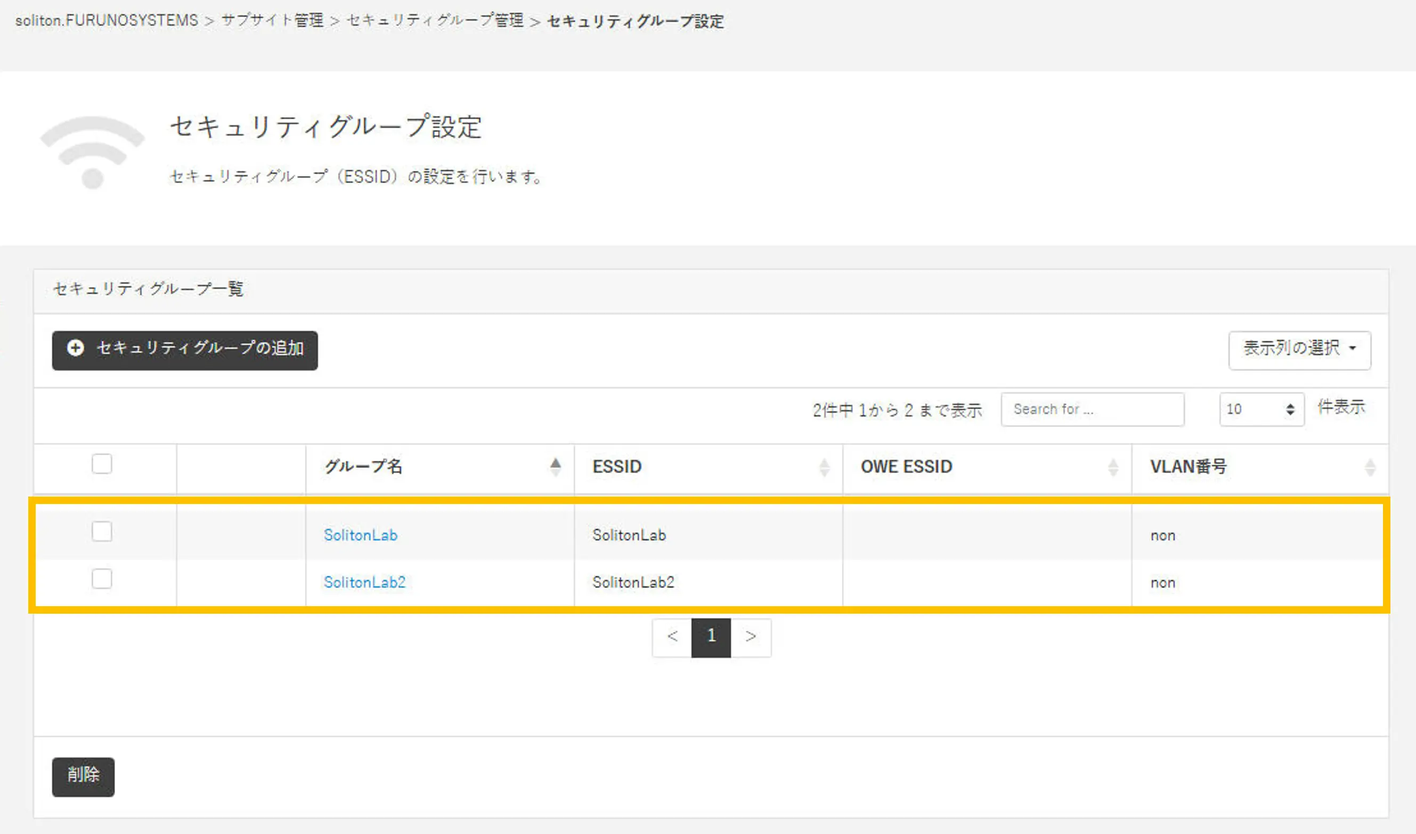
Task: Go to previous page arrow
Action: (672, 637)
